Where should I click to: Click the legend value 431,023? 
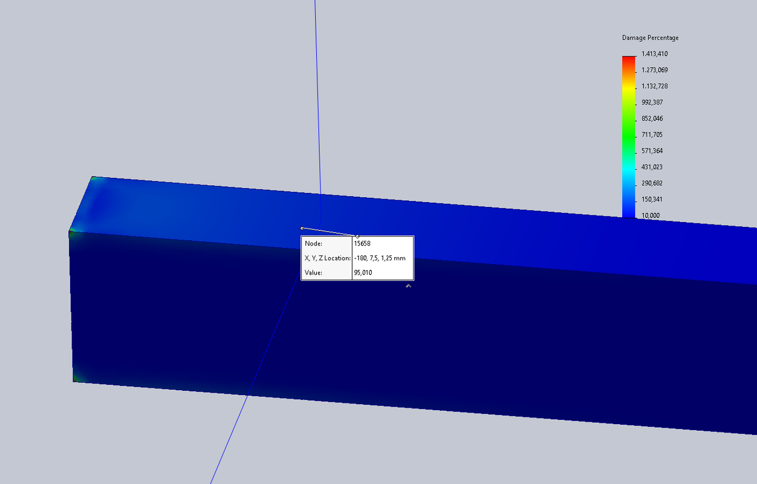(x=652, y=167)
